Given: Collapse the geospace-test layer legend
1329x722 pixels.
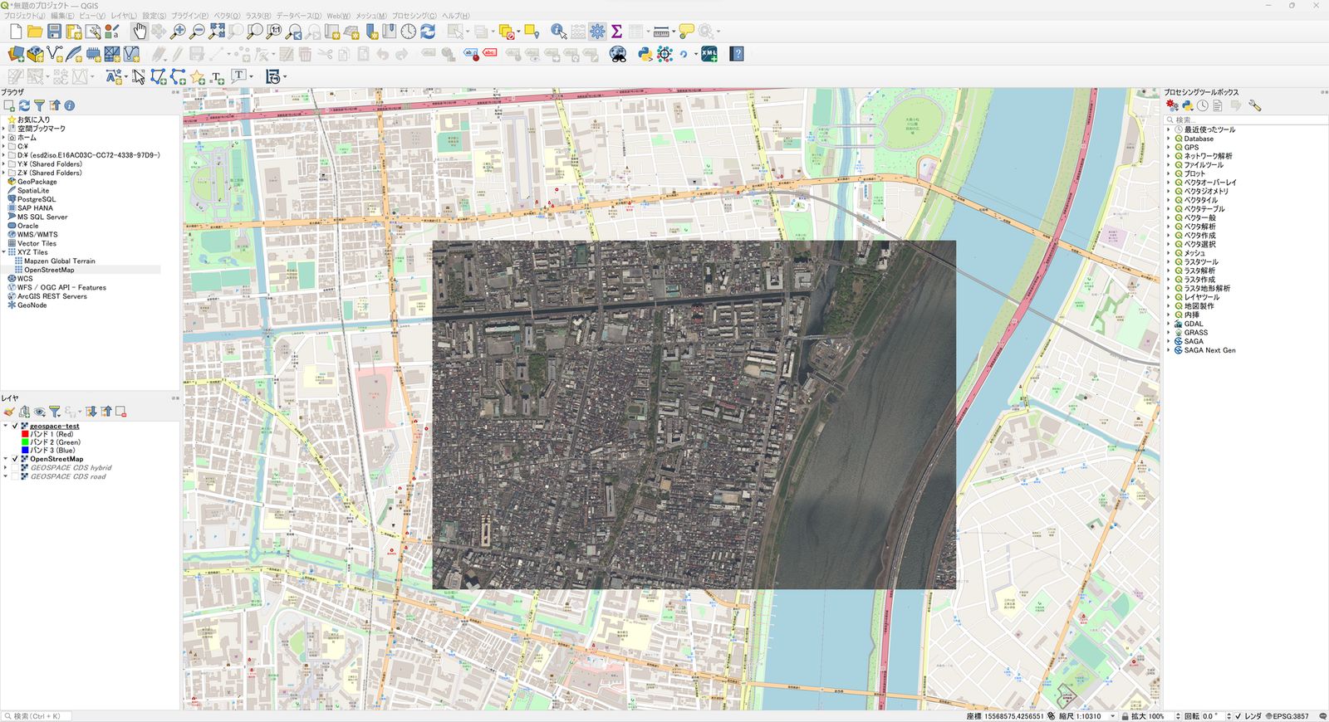Looking at the screenshot, I should [x=5, y=426].
